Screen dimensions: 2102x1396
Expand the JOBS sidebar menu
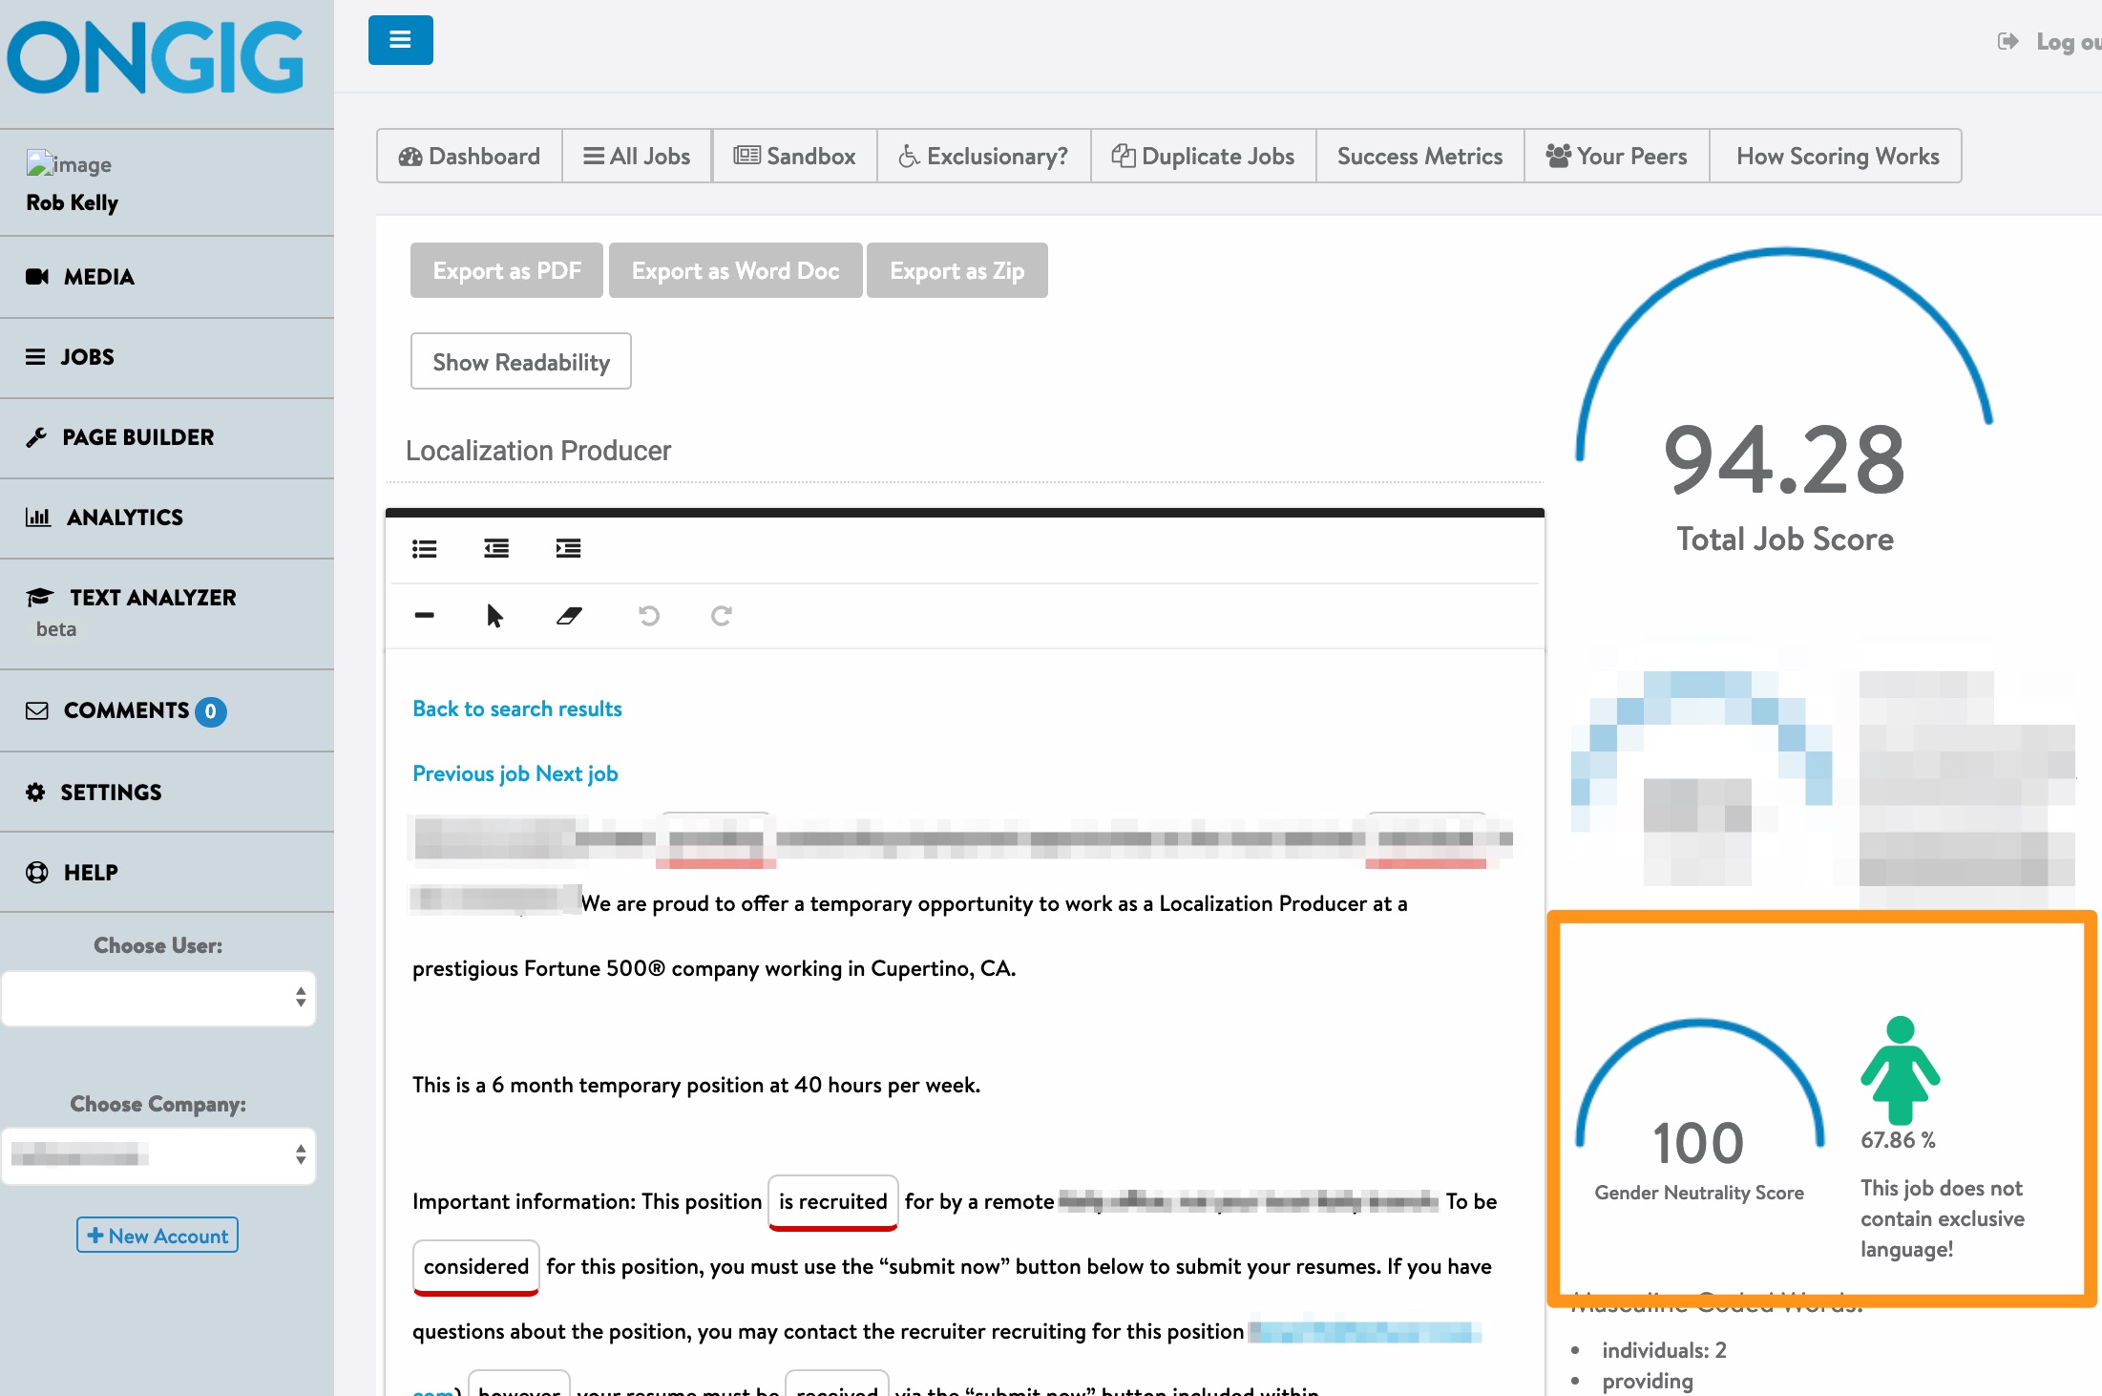tap(87, 357)
